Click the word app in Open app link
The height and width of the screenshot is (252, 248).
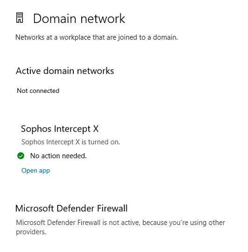point(44,171)
